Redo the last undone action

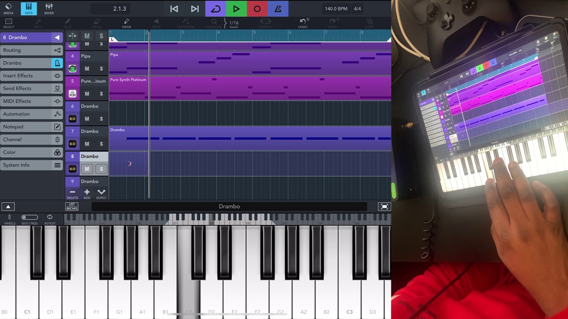click(333, 23)
